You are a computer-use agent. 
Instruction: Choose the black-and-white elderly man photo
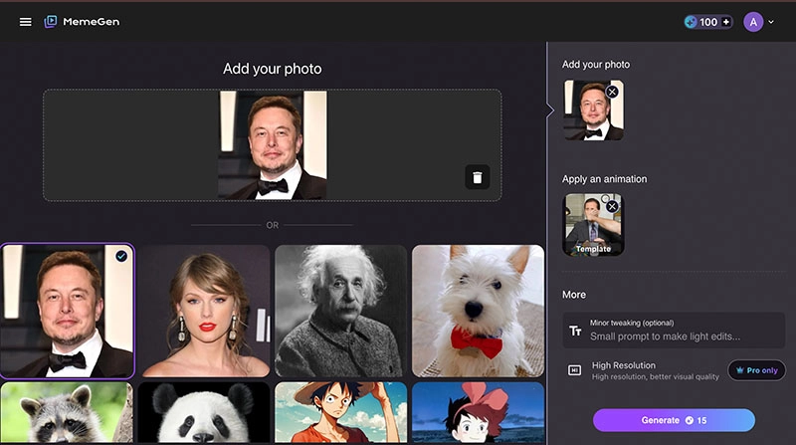click(x=340, y=311)
